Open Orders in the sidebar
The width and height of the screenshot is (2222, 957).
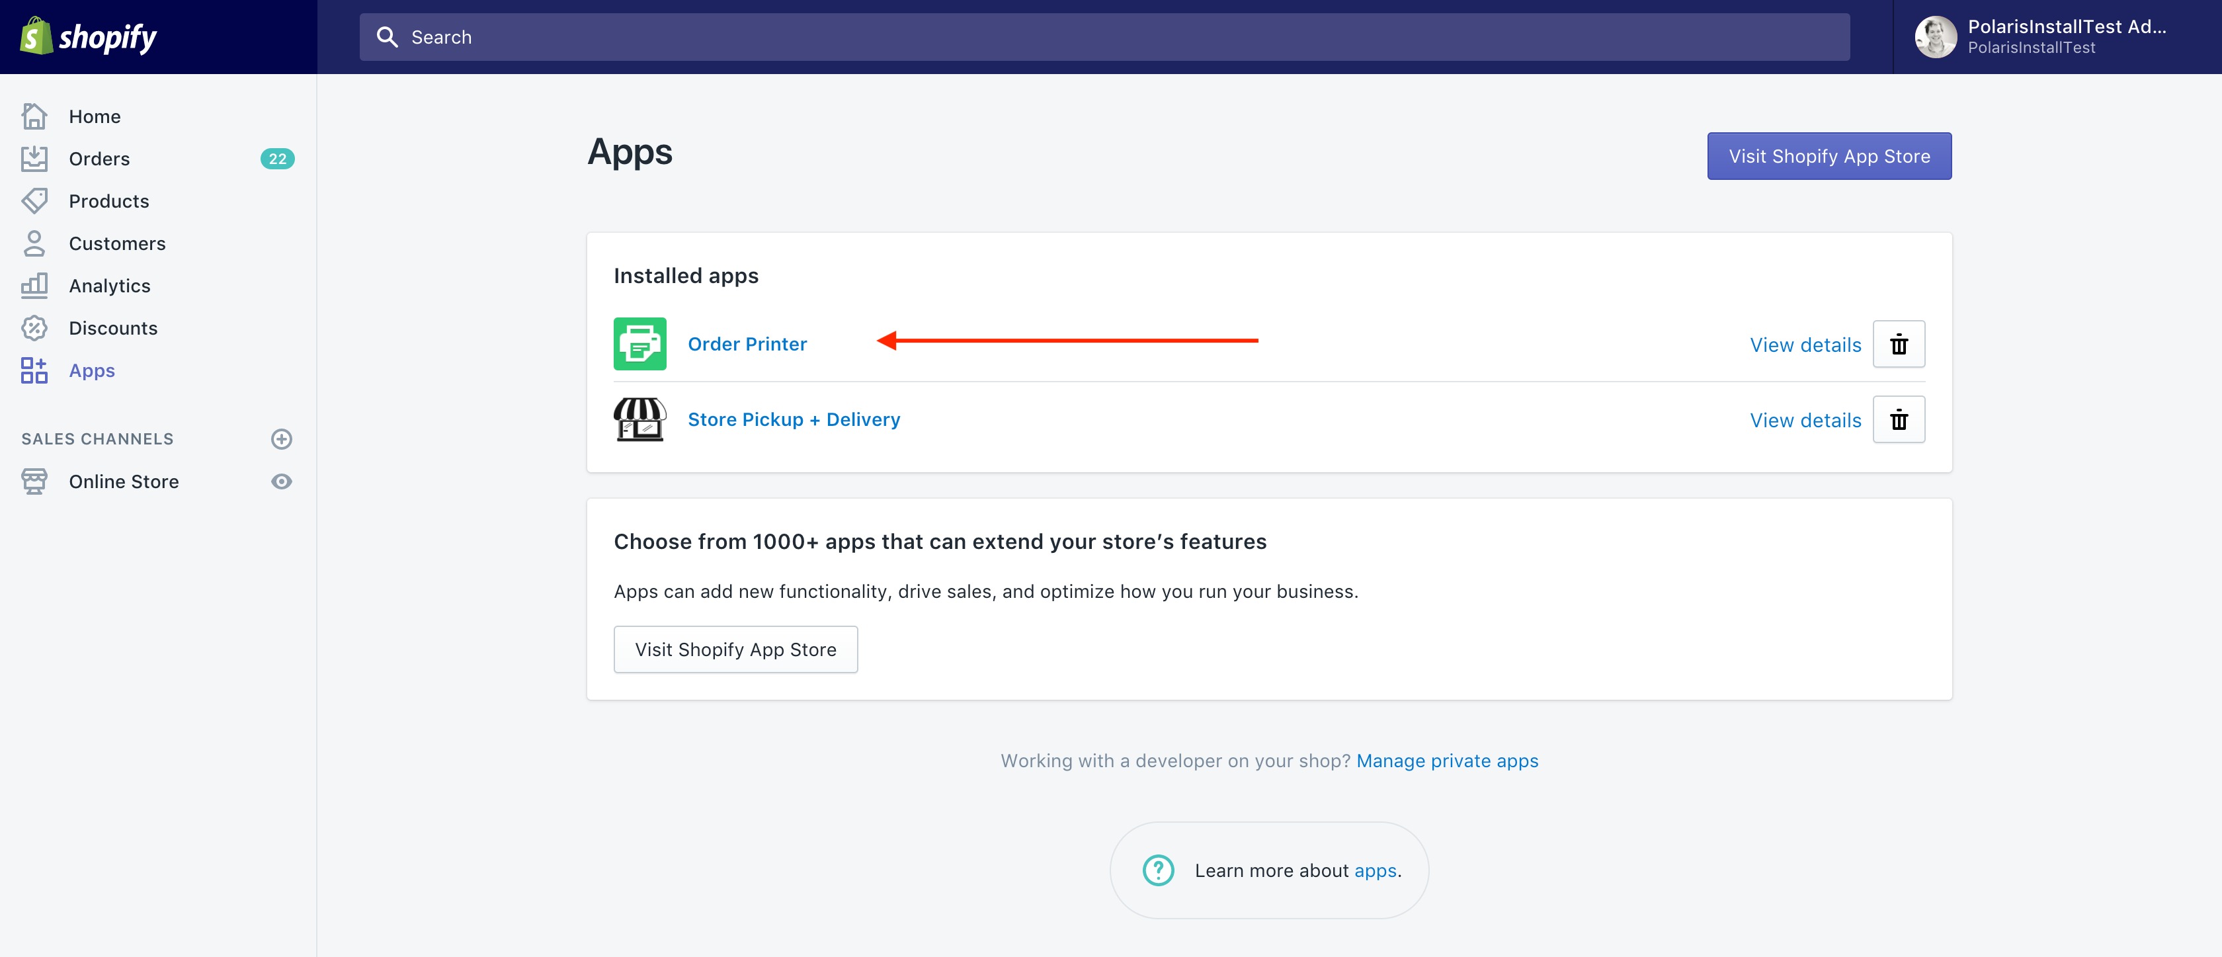[99, 159]
